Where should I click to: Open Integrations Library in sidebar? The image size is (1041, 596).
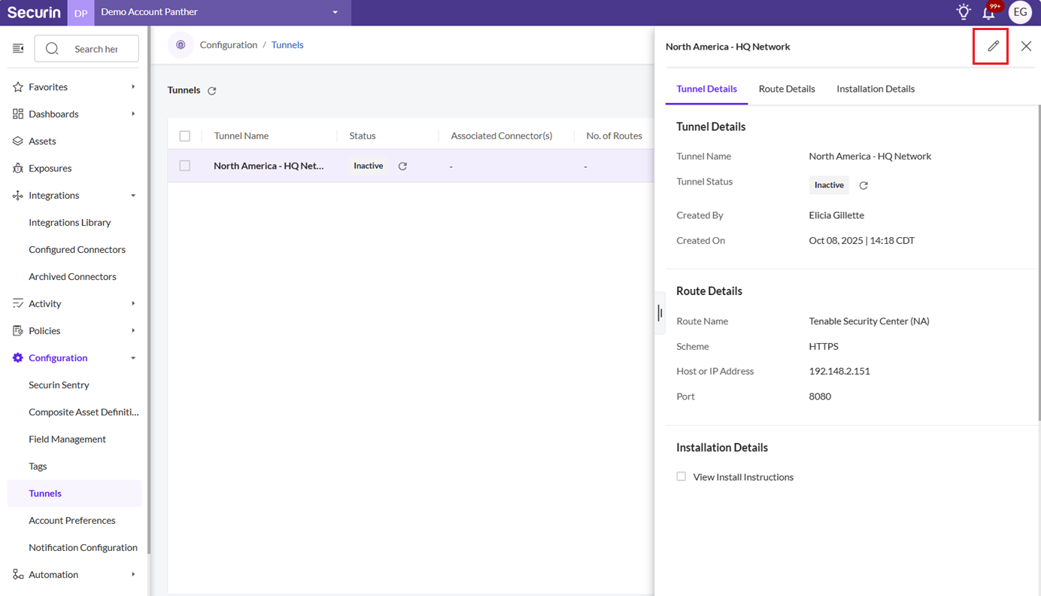(x=70, y=223)
